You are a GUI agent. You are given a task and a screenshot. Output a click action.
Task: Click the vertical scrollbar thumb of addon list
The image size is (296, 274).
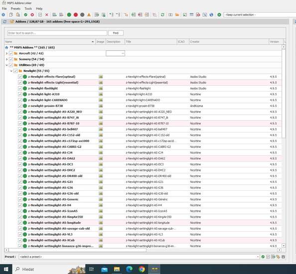point(284,94)
